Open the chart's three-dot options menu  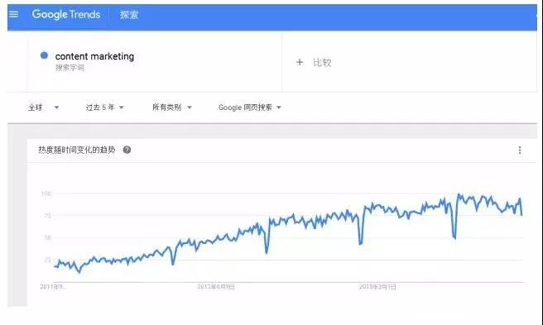[x=520, y=150]
